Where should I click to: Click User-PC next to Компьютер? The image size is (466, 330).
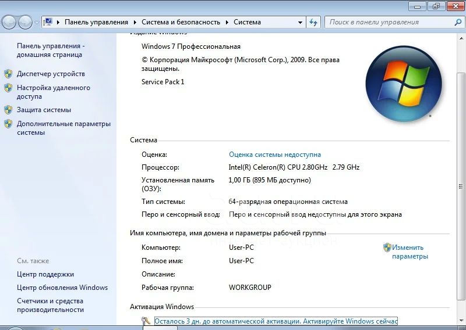[x=241, y=247]
